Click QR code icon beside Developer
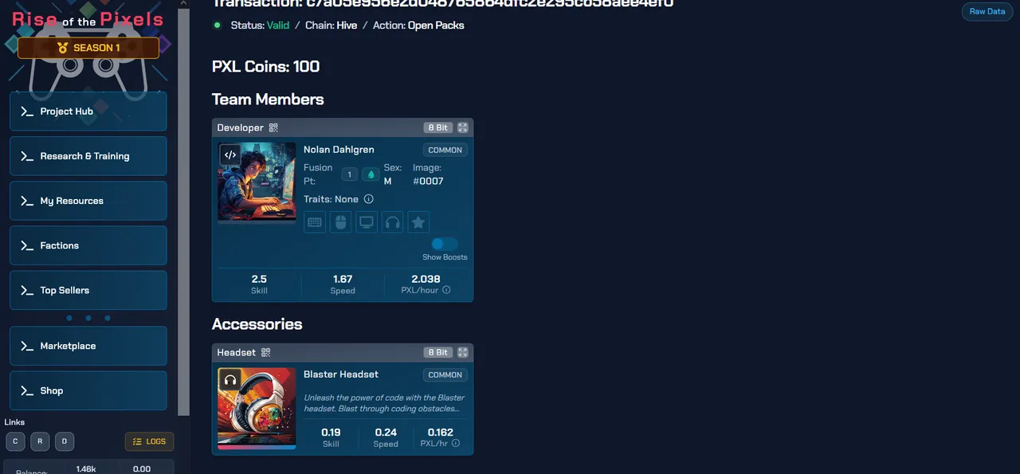This screenshot has height=474, width=1020. (x=273, y=127)
